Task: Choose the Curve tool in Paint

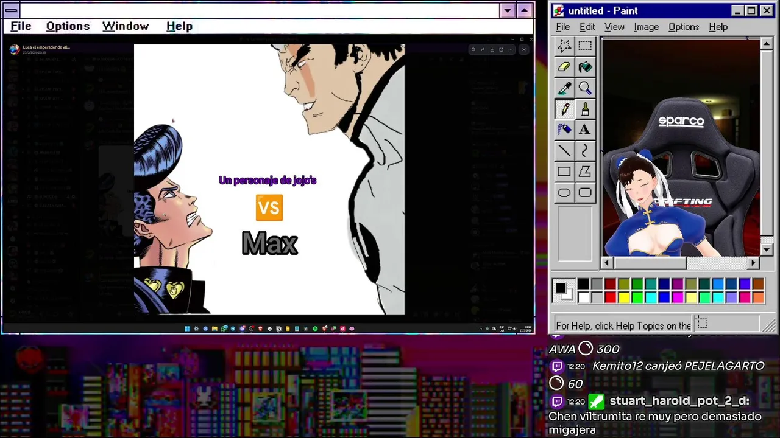Action: (x=585, y=150)
